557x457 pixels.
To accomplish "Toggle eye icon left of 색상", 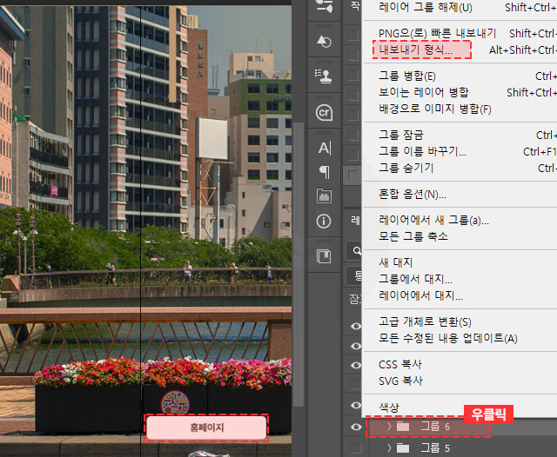I will (x=356, y=405).
